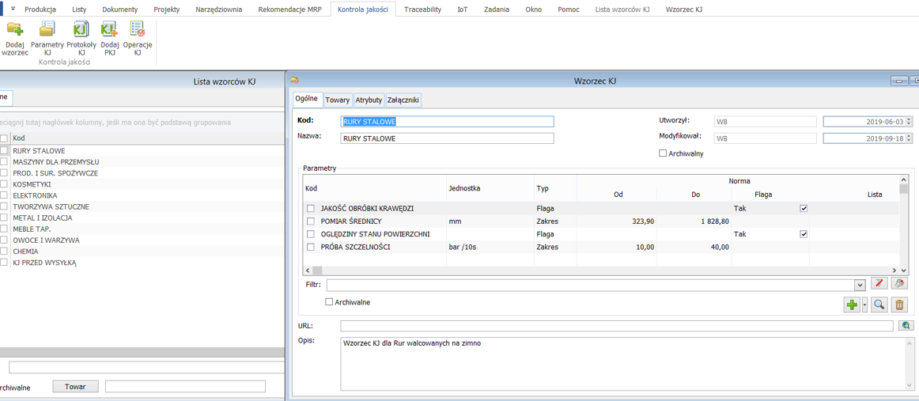The image size is (919, 401).
Task: Open Parametry KJ from the ribbon
Action: [x=47, y=39]
